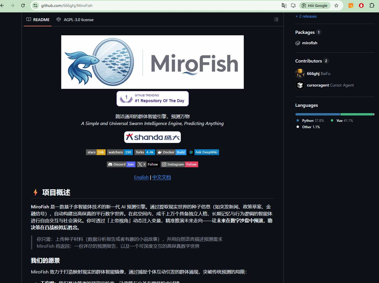The image size is (379, 283).
Task: Click the Discord Join badge
Action: 121,164
